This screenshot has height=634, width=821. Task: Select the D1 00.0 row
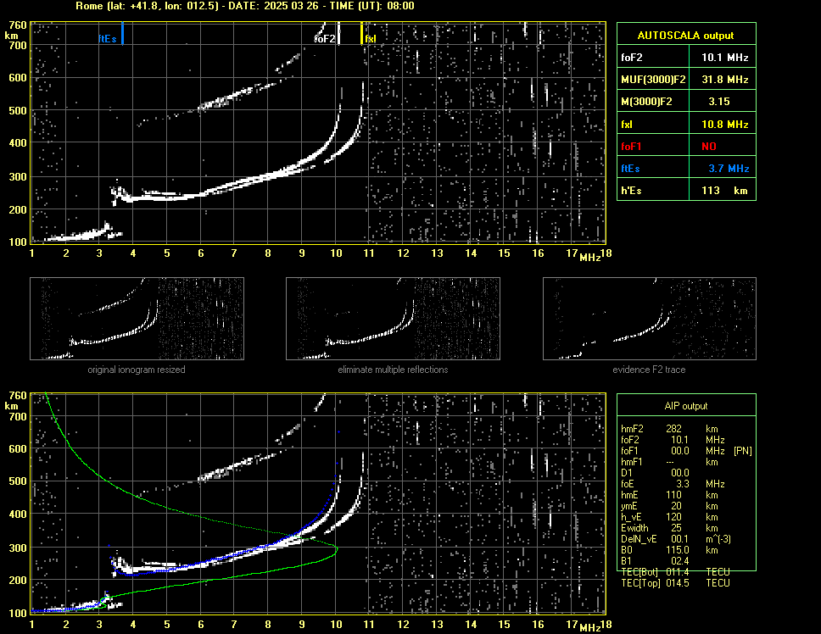point(655,473)
